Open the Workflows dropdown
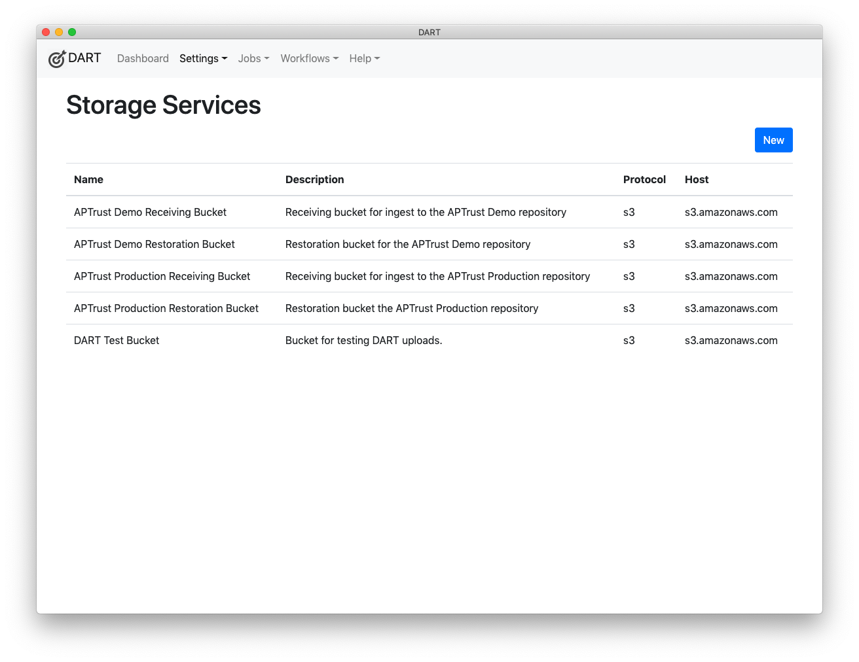Image resolution: width=859 pixels, height=662 pixels. click(308, 58)
